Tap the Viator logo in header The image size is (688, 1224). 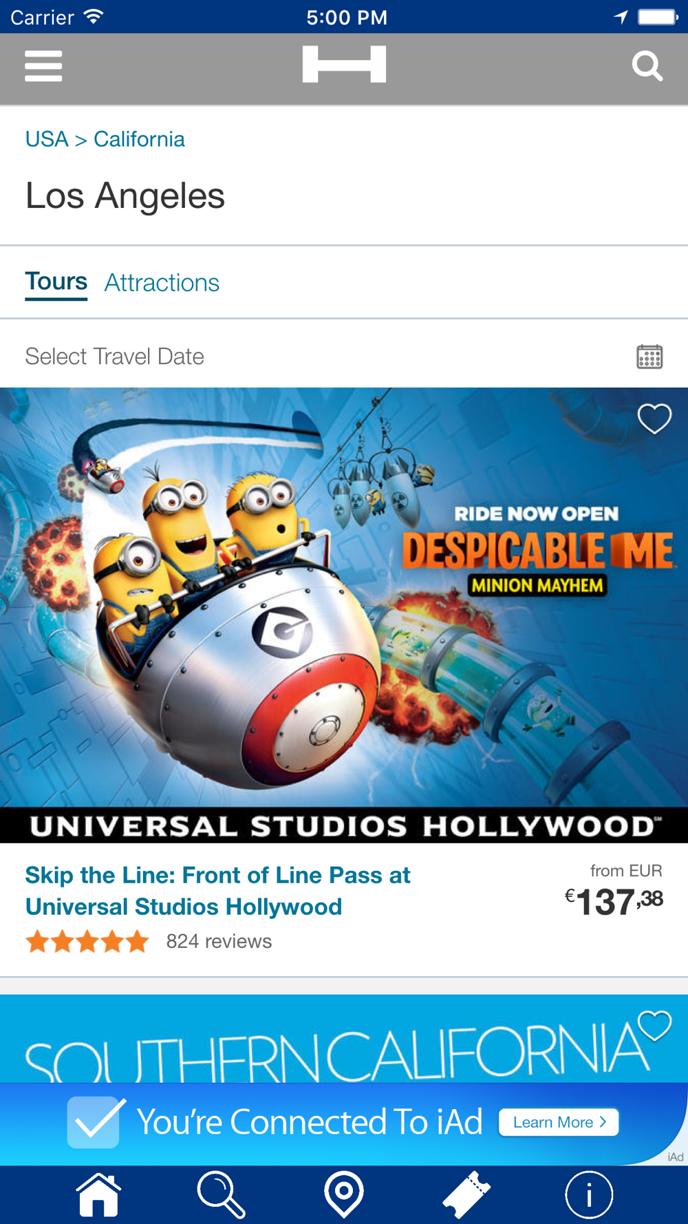(344, 65)
